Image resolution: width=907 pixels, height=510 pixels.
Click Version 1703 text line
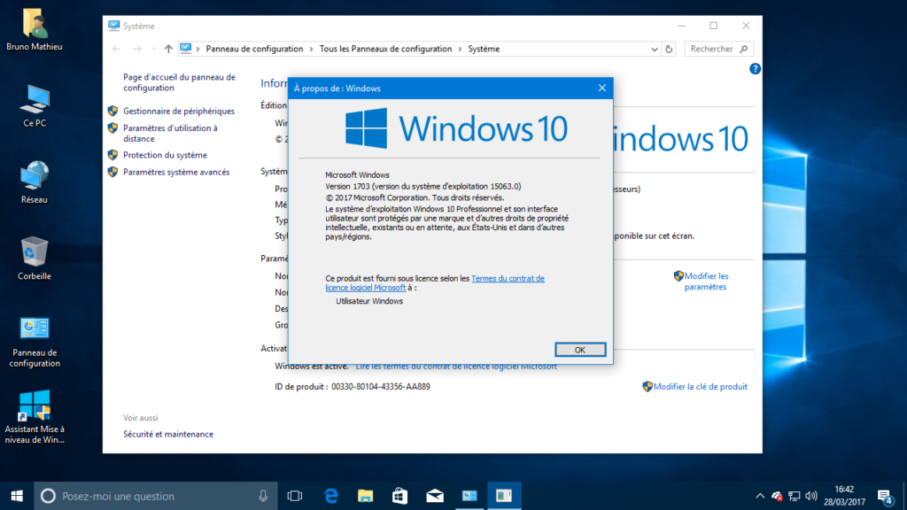click(422, 186)
